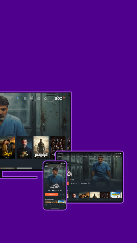Click the stc tv logo on the tablet
This screenshot has height=243, width=137.
pos(61,156)
